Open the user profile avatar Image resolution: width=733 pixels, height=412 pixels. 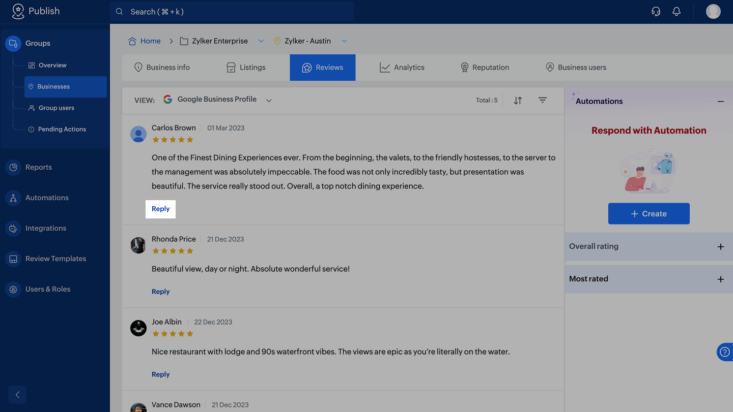[713, 11]
